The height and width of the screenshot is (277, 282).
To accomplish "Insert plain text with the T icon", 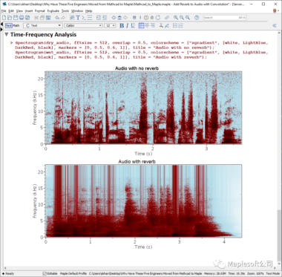I will pyautogui.click(x=78, y=18).
